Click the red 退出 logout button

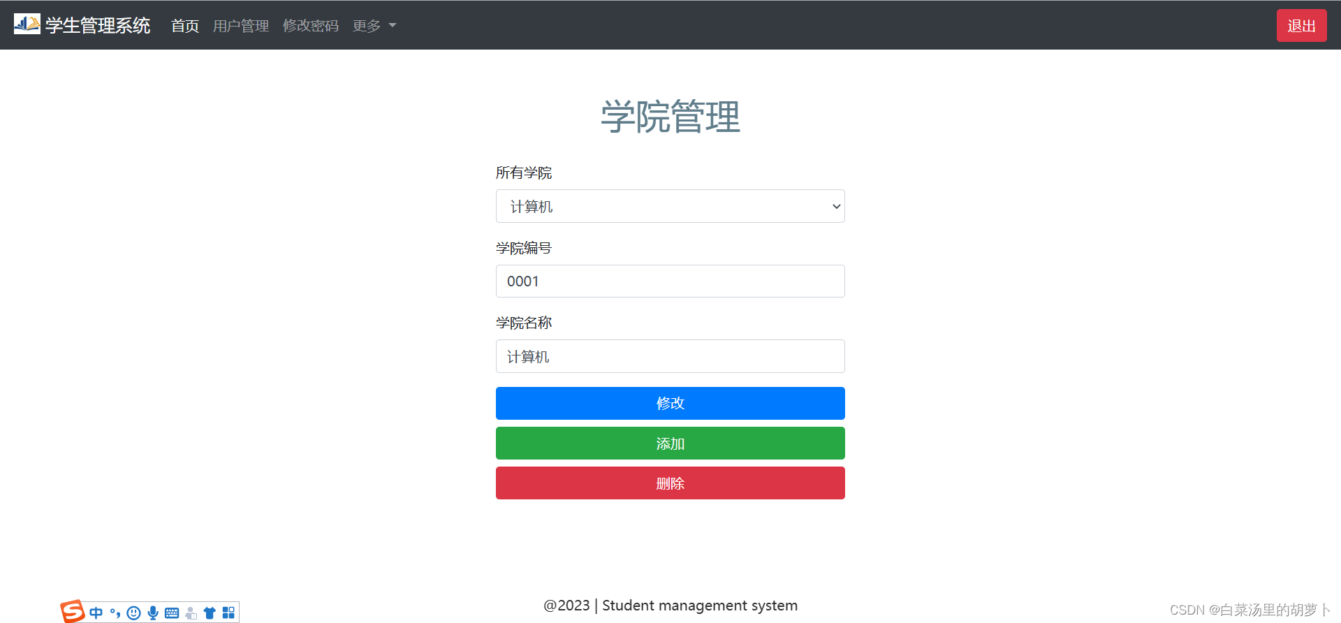tap(1302, 25)
